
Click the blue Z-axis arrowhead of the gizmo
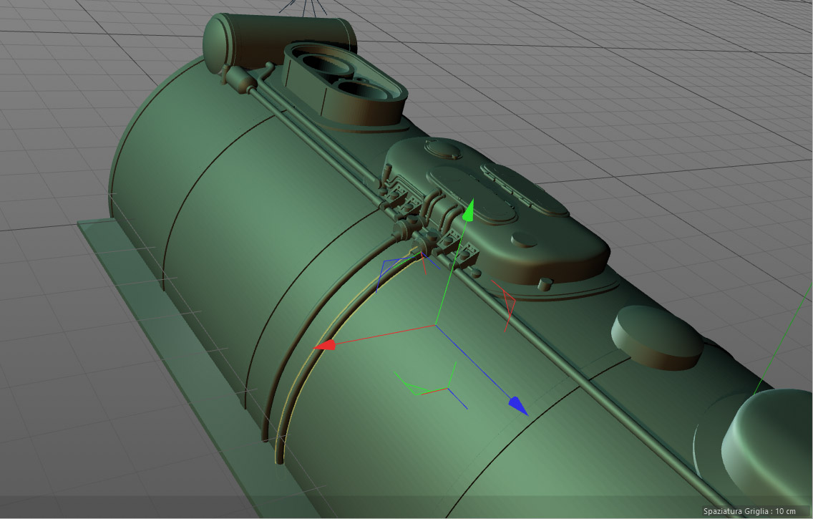click(x=518, y=405)
